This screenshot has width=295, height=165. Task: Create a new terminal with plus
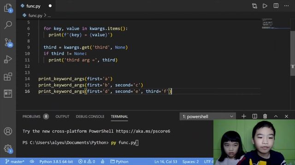244,116
